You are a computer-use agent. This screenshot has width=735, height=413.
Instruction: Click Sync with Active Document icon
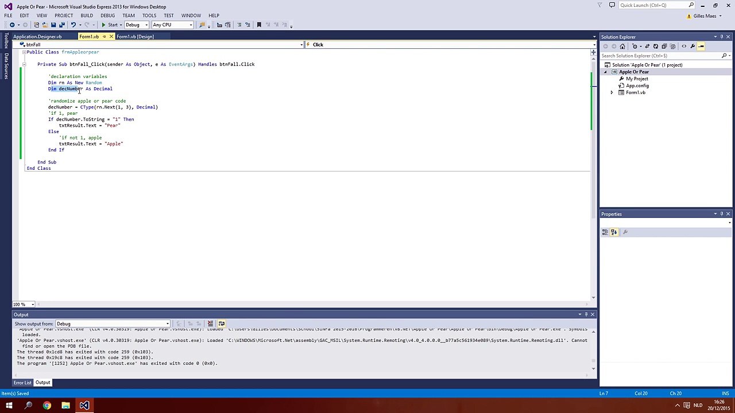tap(647, 46)
